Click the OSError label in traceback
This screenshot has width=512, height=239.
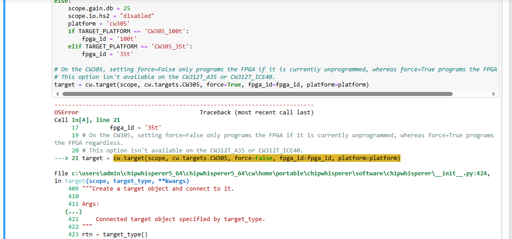coord(66,113)
